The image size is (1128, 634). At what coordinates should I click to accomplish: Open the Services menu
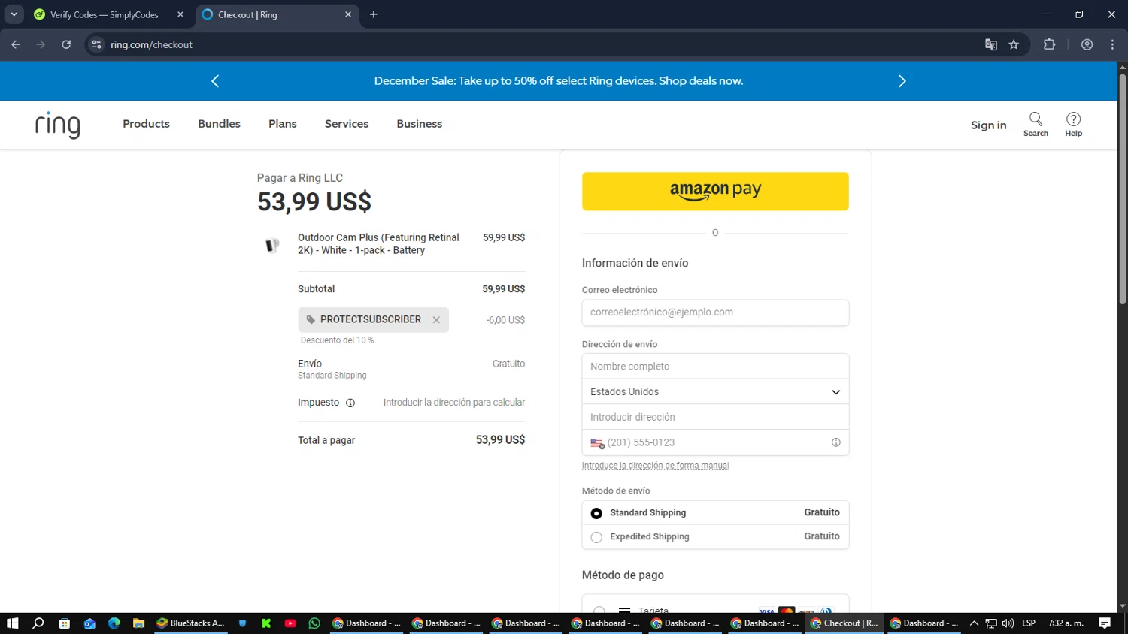347,124
